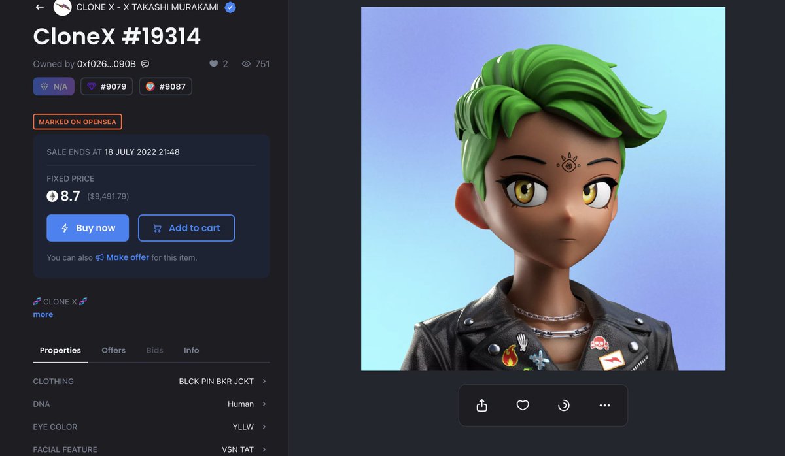The image size is (785, 456).
Task: Open rarity rank badge #9087
Action: click(x=166, y=86)
